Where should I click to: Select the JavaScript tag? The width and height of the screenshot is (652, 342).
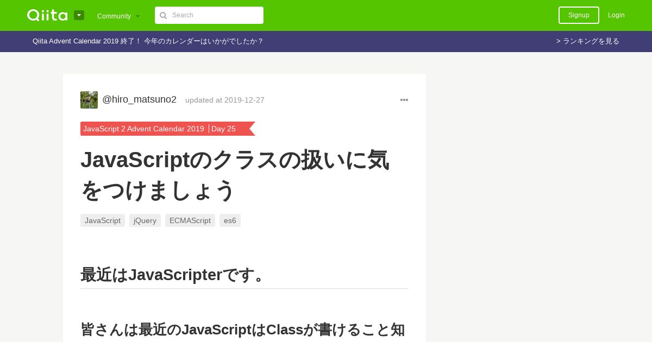[103, 220]
